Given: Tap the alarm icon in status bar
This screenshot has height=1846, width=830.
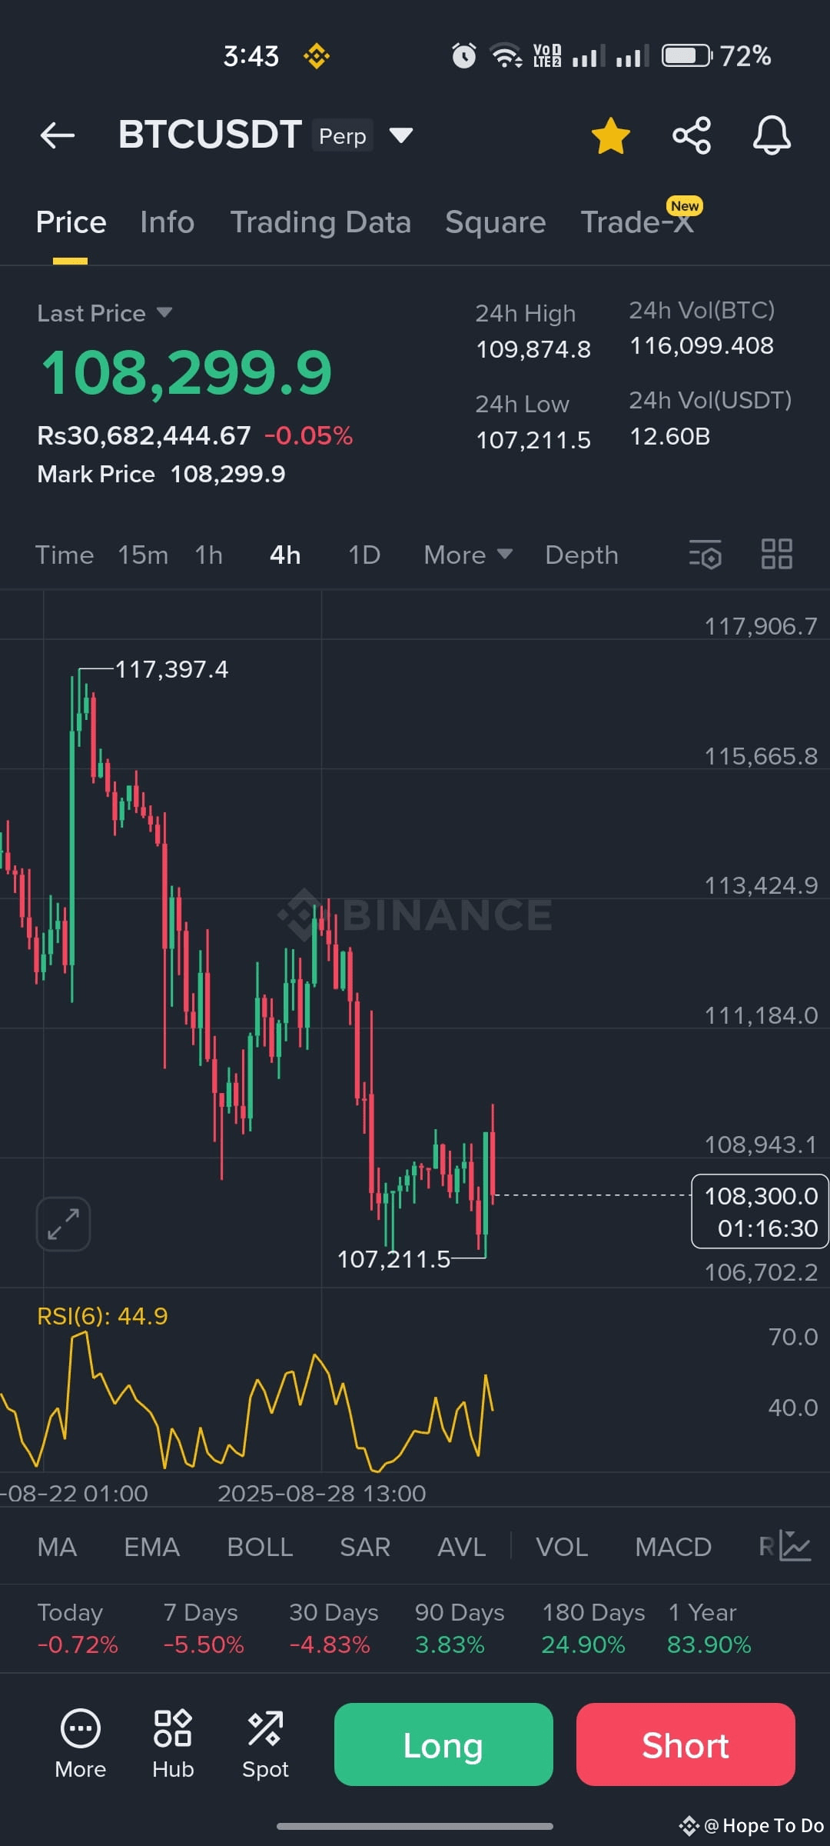Looking at the screenshot, I should click(x=463, y=55).
